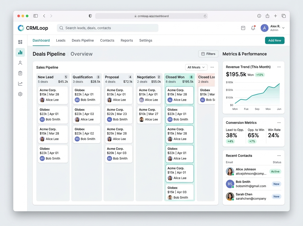
Task: Click the Closed Won column header
Action: 180,79
